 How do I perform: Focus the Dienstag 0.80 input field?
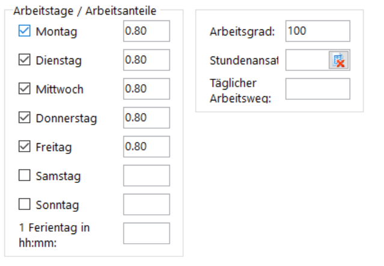coord(146,60)
